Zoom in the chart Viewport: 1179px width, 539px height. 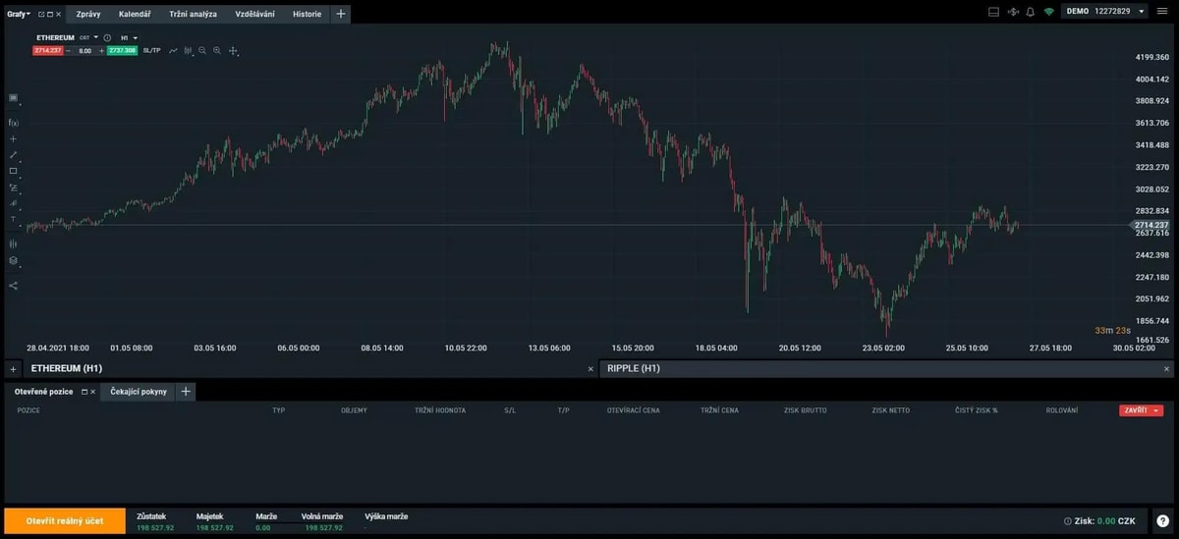coord(217,50)
